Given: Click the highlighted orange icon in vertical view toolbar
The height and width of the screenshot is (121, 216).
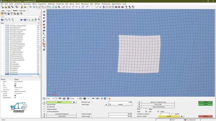Looking at the screenshot, I should coord(44,43).
